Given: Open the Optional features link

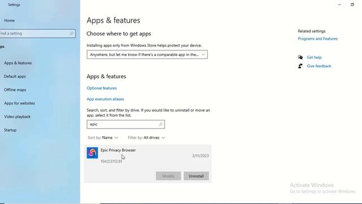Looking at the screenshot, I should (x=102, y=88).
